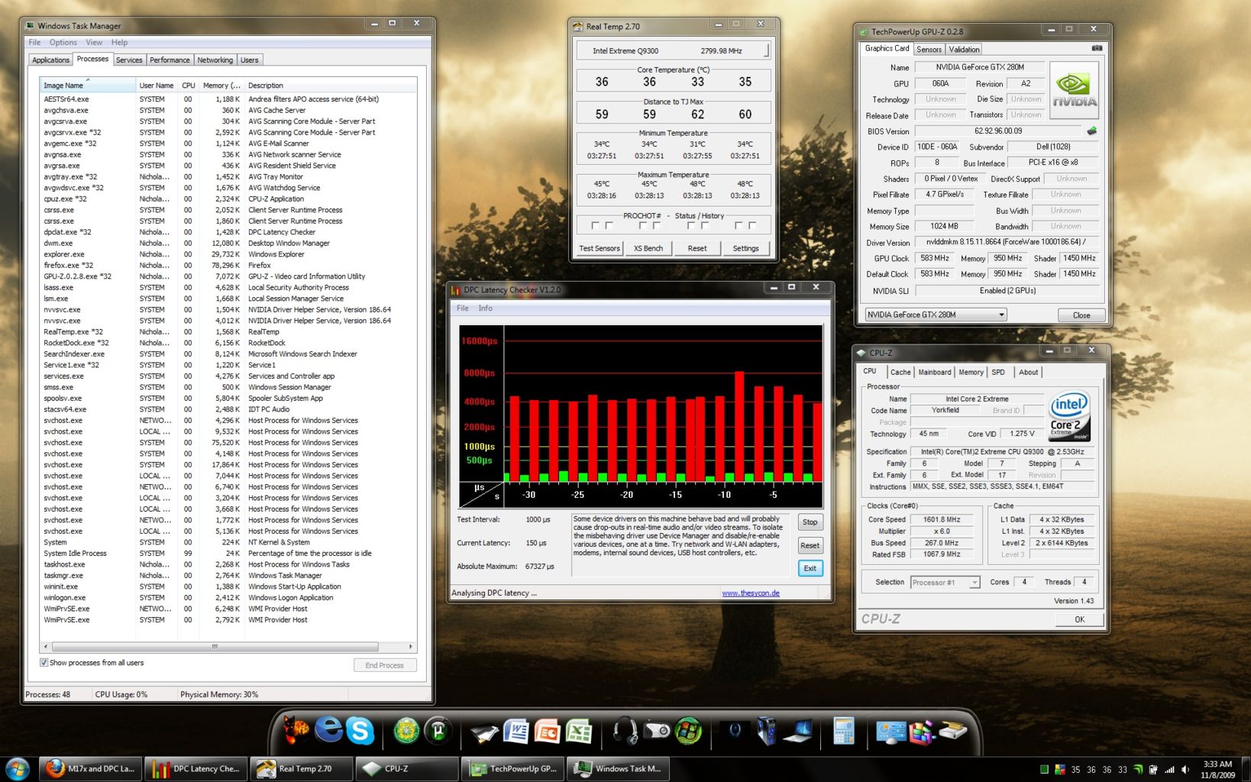
Task: Open Task Manager Options menu
Action: [63, 42]
